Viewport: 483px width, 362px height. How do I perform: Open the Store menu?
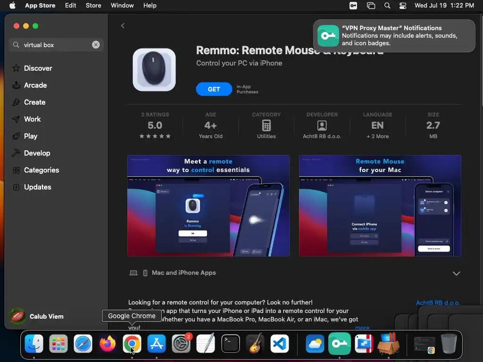coord(93,6)
